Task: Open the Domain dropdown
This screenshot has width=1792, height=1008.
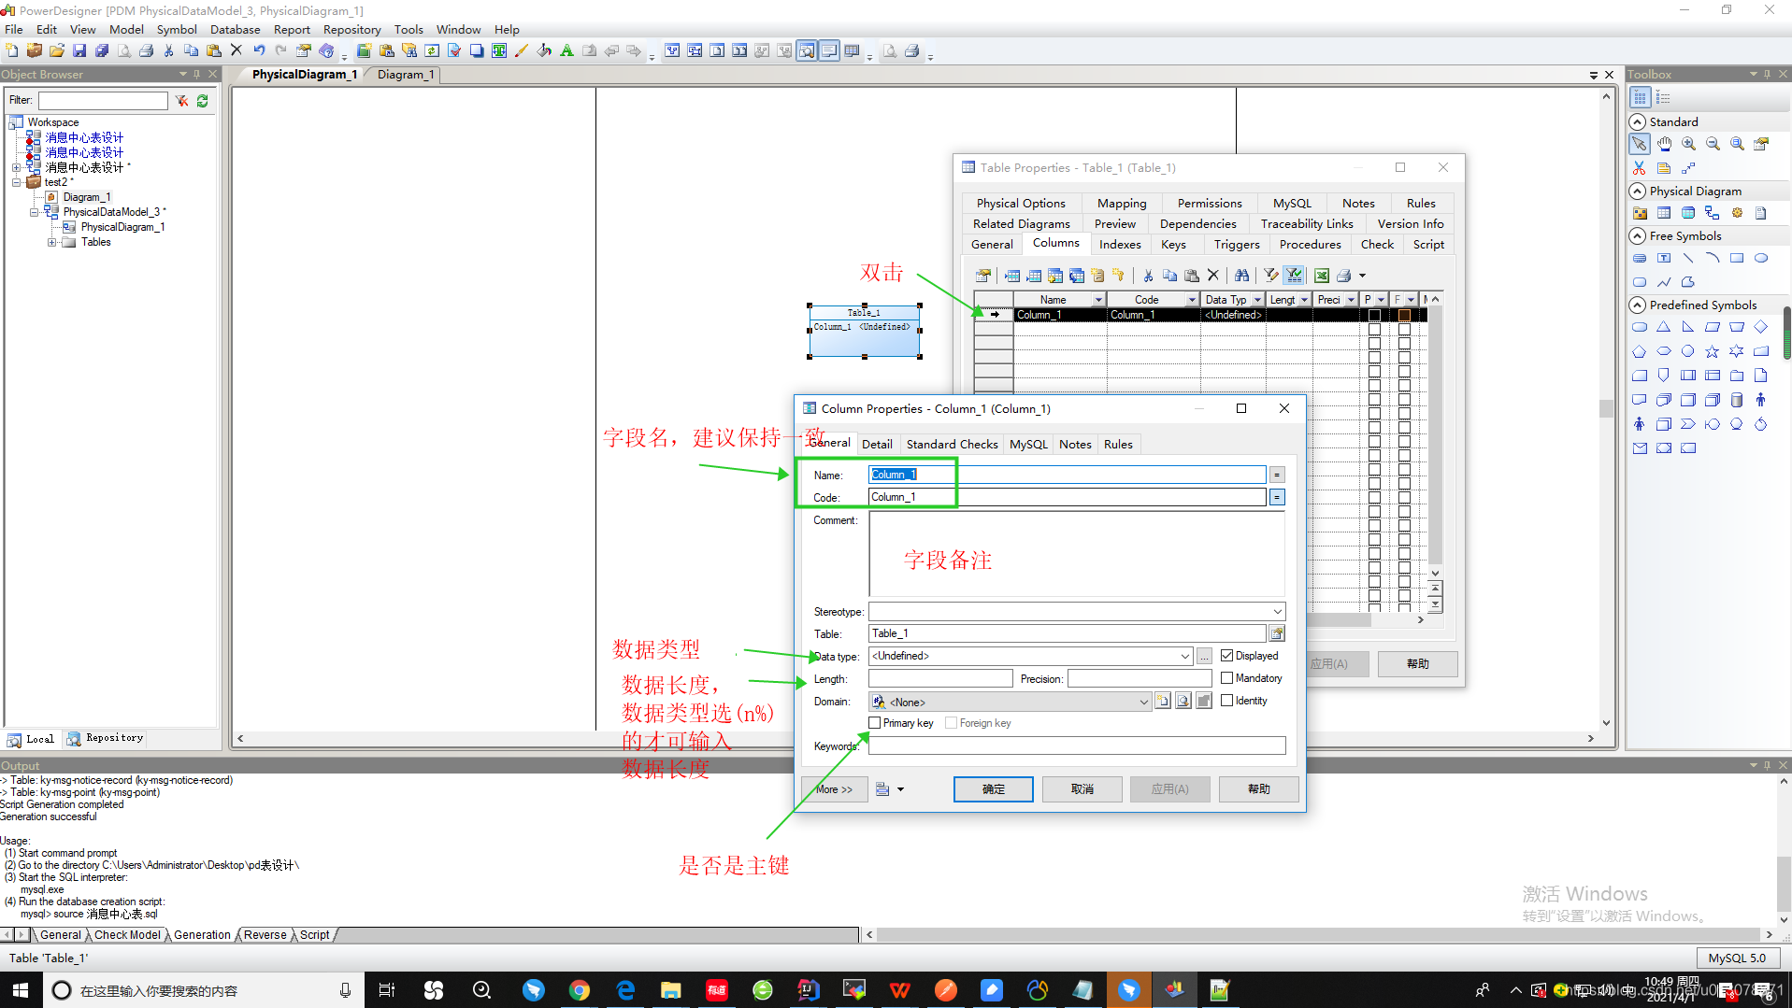Action: [1143, 702]
